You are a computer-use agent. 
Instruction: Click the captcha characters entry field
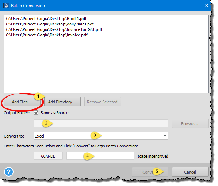(100, 156)
